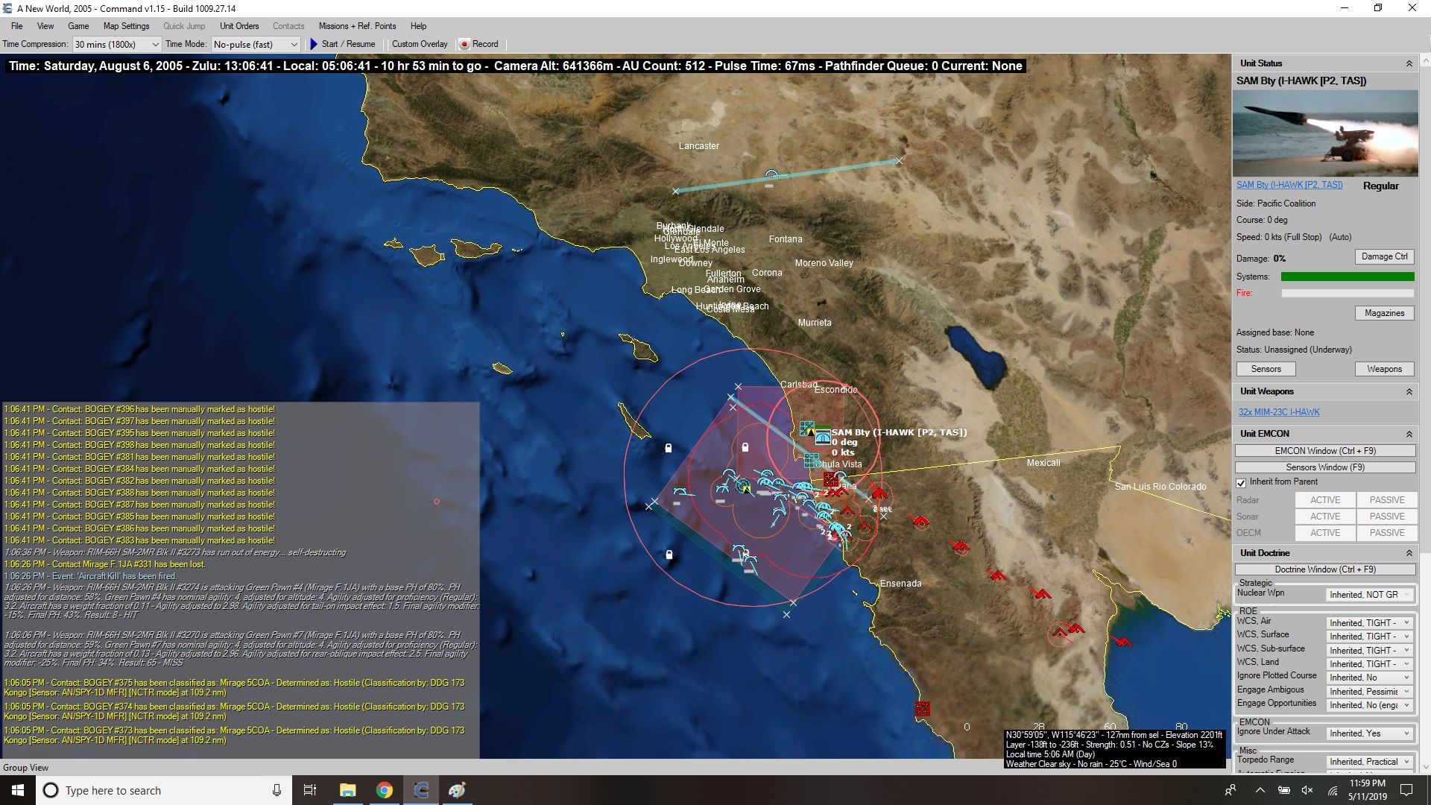Viewport: 1431px width, 805px height.
Task: Click the Lancaster patrol aircraft icon
Action: pos(771,175)
